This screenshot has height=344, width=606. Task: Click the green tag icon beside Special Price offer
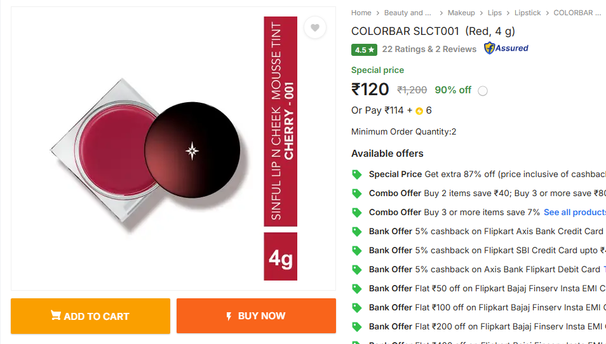pos(357,174)
